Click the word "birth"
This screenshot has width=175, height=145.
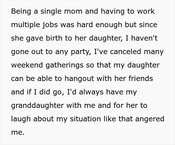click(x=56, y=38)
